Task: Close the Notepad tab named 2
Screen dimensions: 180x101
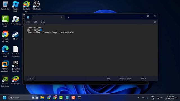Action: point(62,17)
